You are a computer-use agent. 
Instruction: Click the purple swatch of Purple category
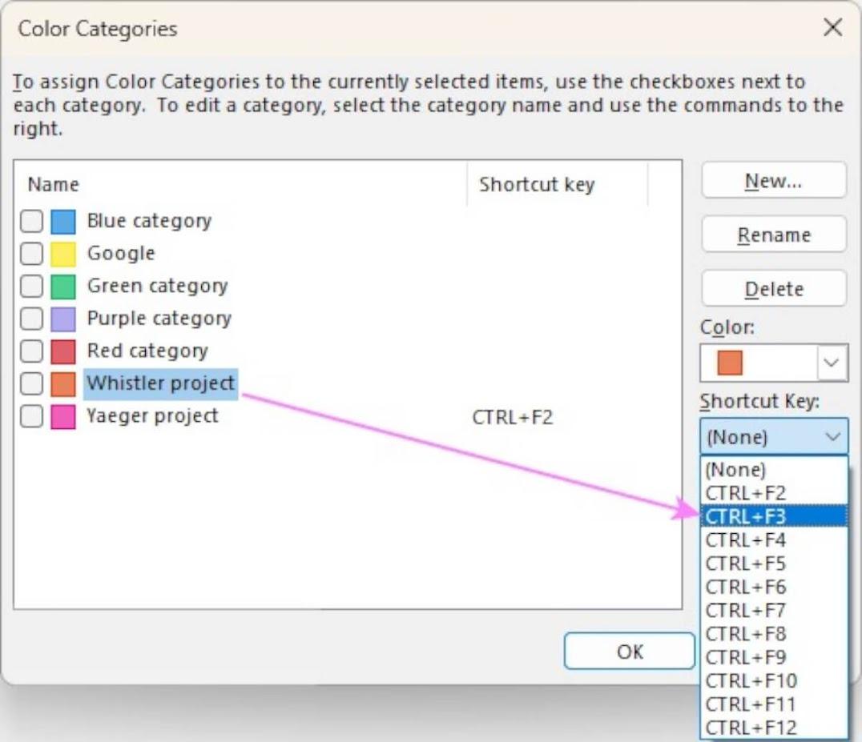coord(63,319)
